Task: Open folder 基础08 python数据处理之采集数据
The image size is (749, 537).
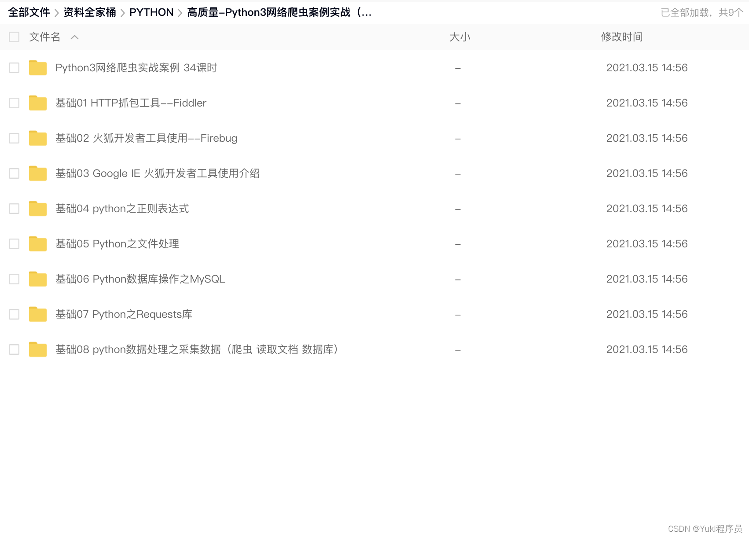Action: tap(197, 349)
